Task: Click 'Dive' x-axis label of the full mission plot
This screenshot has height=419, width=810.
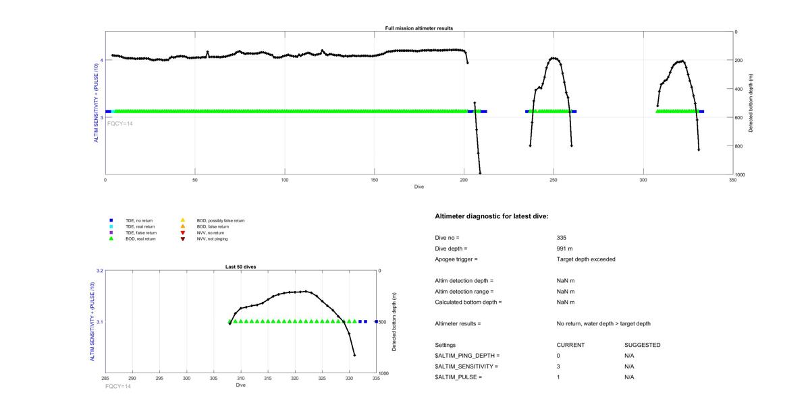Action: click(419, 187)
